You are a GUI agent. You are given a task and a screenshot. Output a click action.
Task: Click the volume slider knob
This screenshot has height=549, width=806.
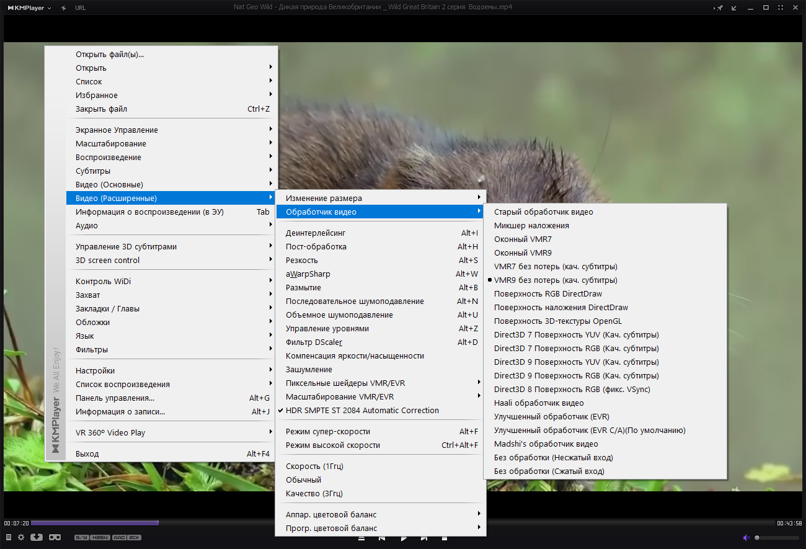coord(757,538)
